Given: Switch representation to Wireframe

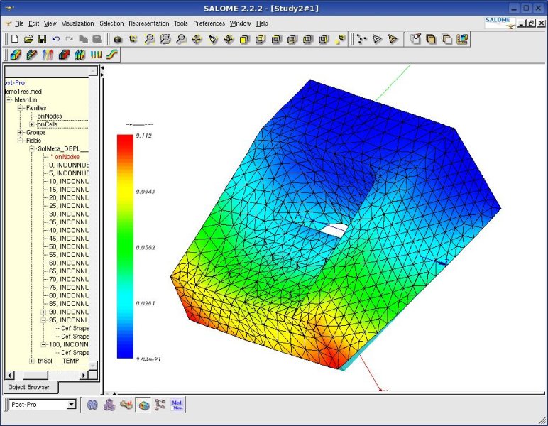Looking at the screenshot, I should (377, 39).
